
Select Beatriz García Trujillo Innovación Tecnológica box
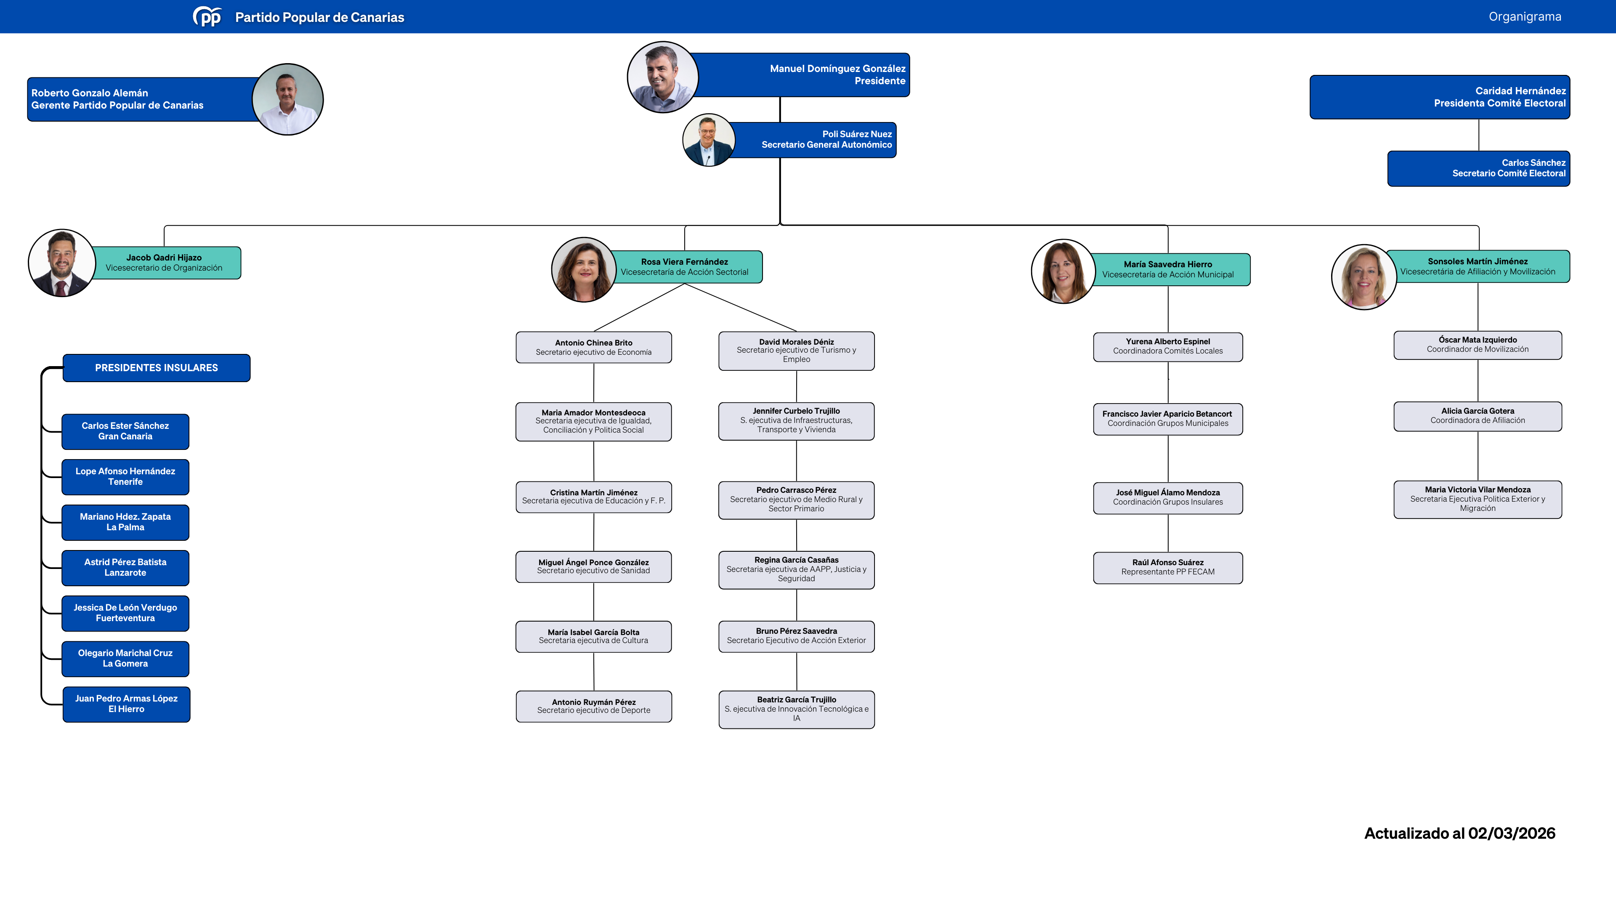pos(796,709)
